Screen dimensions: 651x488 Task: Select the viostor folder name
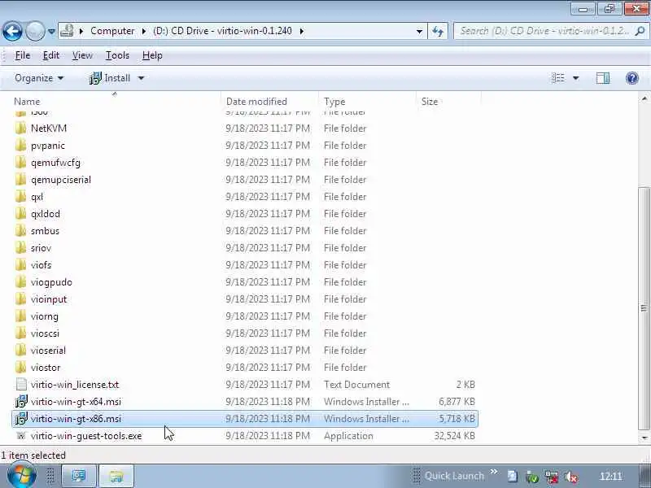click(46, 368)
